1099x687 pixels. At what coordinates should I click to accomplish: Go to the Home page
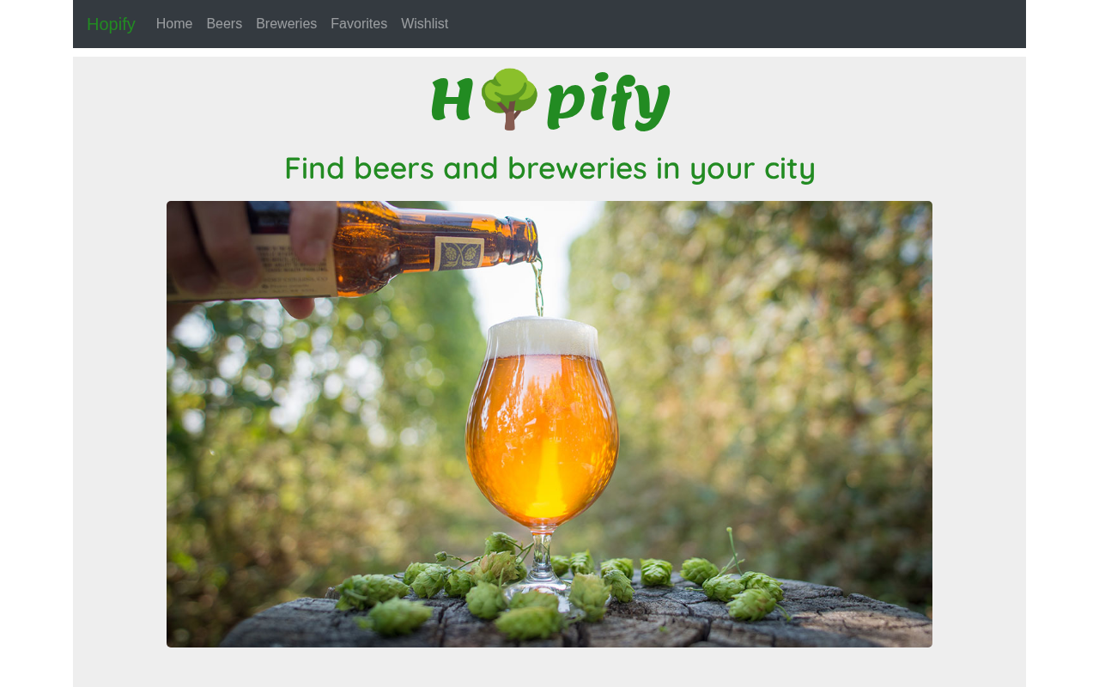(174, 24)
